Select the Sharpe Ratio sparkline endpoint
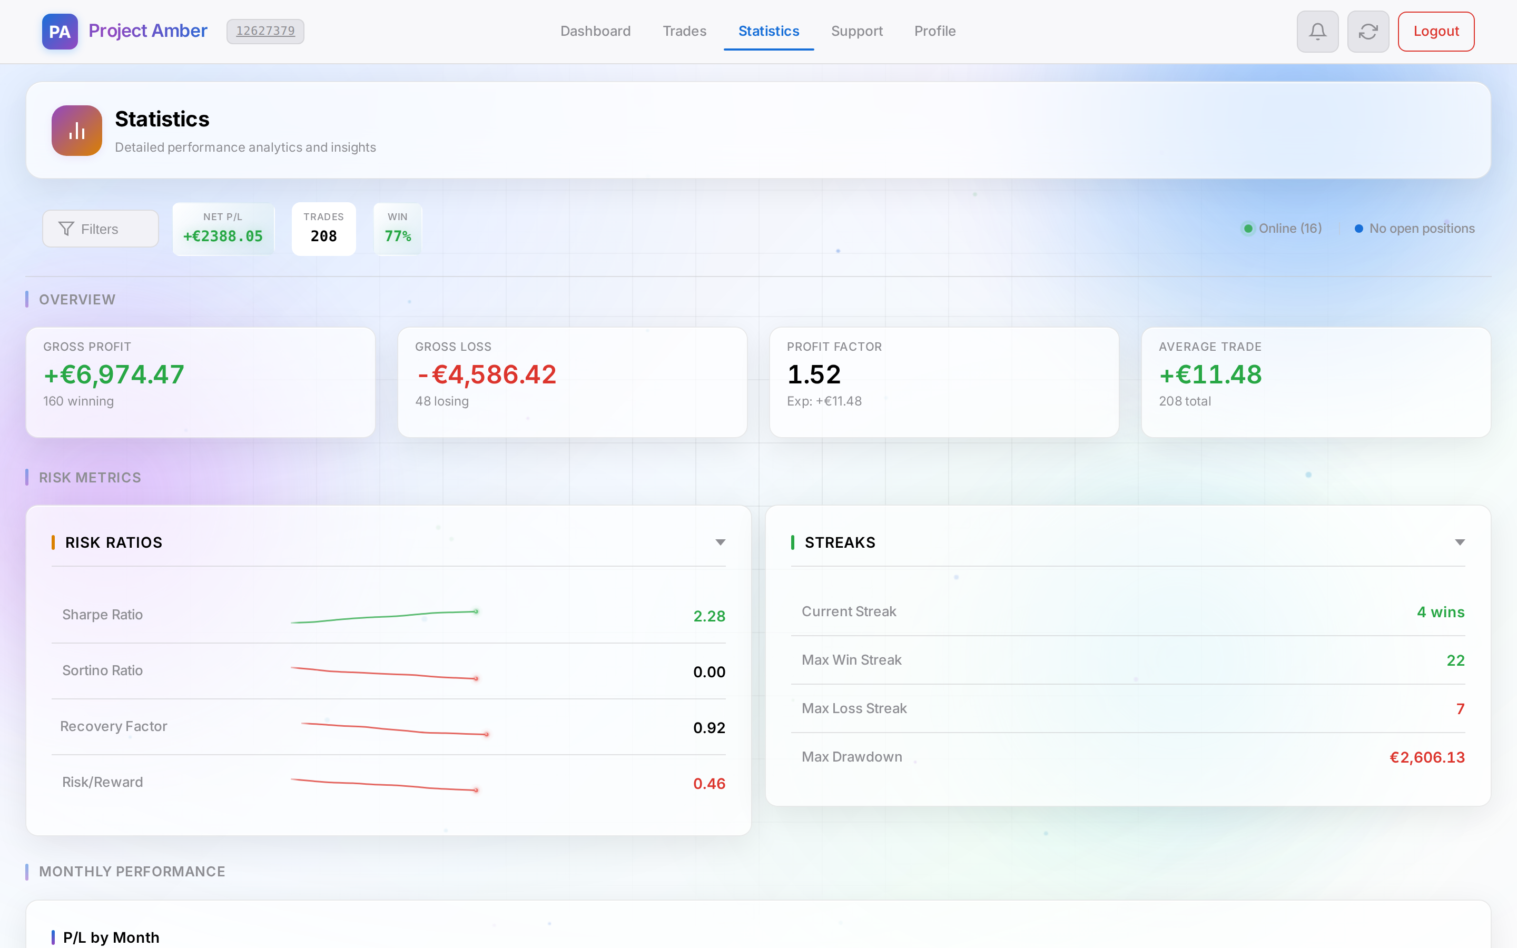Viewport: 1517px width, 948px height. [476, 611]
